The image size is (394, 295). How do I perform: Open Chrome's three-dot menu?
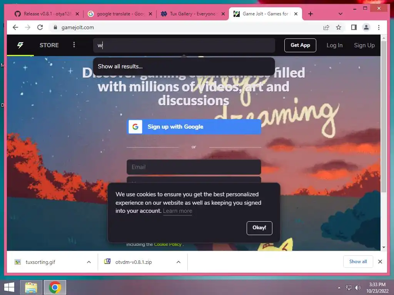(379, 27)
